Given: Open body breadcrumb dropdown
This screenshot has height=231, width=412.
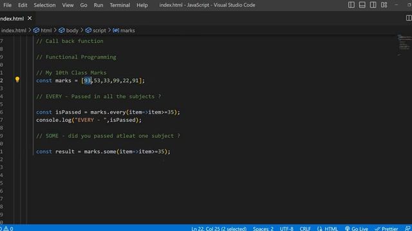Looking at the screenshot, I should (72, 30).
